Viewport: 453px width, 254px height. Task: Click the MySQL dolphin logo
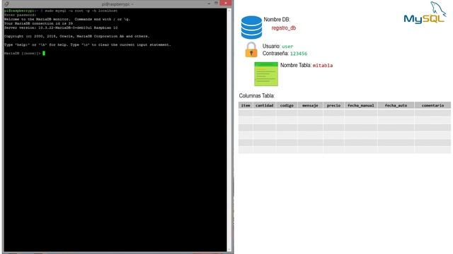coord(425,13)
